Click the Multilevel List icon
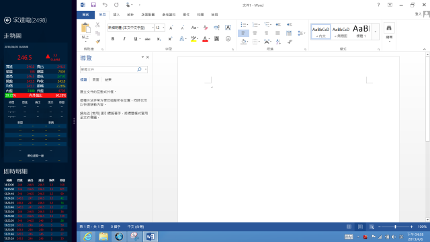 point(267,25)
